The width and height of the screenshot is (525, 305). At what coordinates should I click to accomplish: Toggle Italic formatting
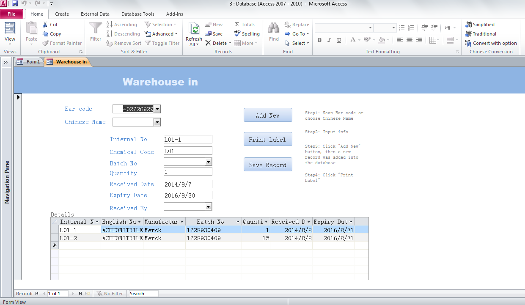(330, 40)
